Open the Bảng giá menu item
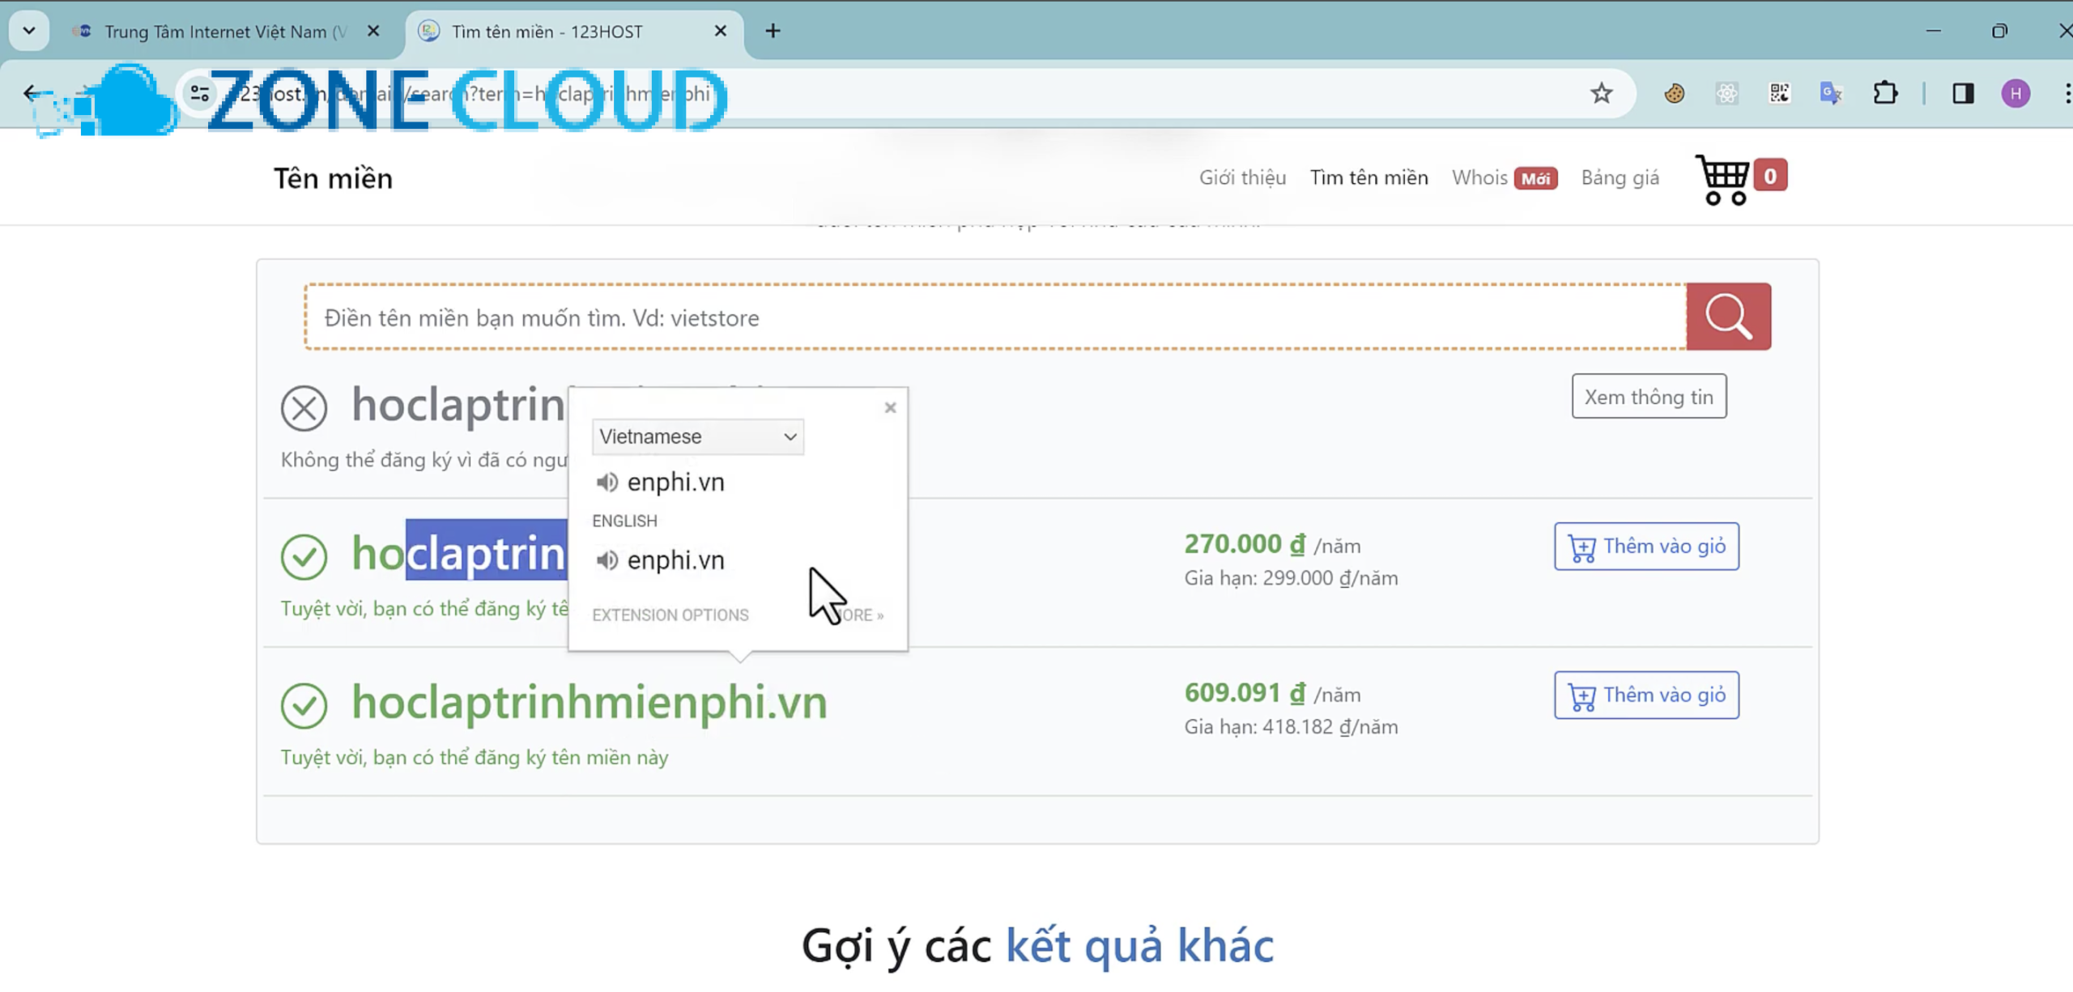 pyautogui.click(x=1620, y=178)
